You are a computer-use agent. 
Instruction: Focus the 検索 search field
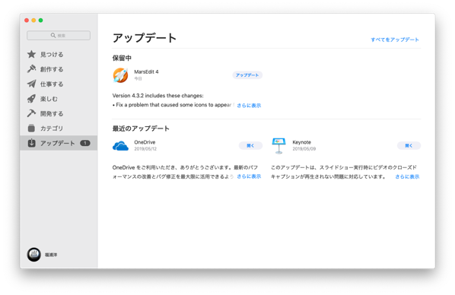pyautogui.click(x=59, y=36)
